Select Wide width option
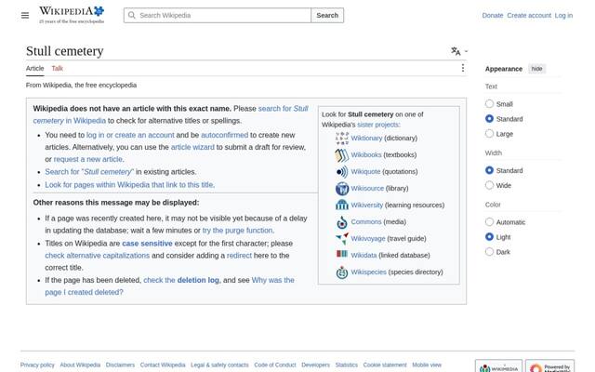The width and height of the screenshot is (595, 372). tap(490, 185)
